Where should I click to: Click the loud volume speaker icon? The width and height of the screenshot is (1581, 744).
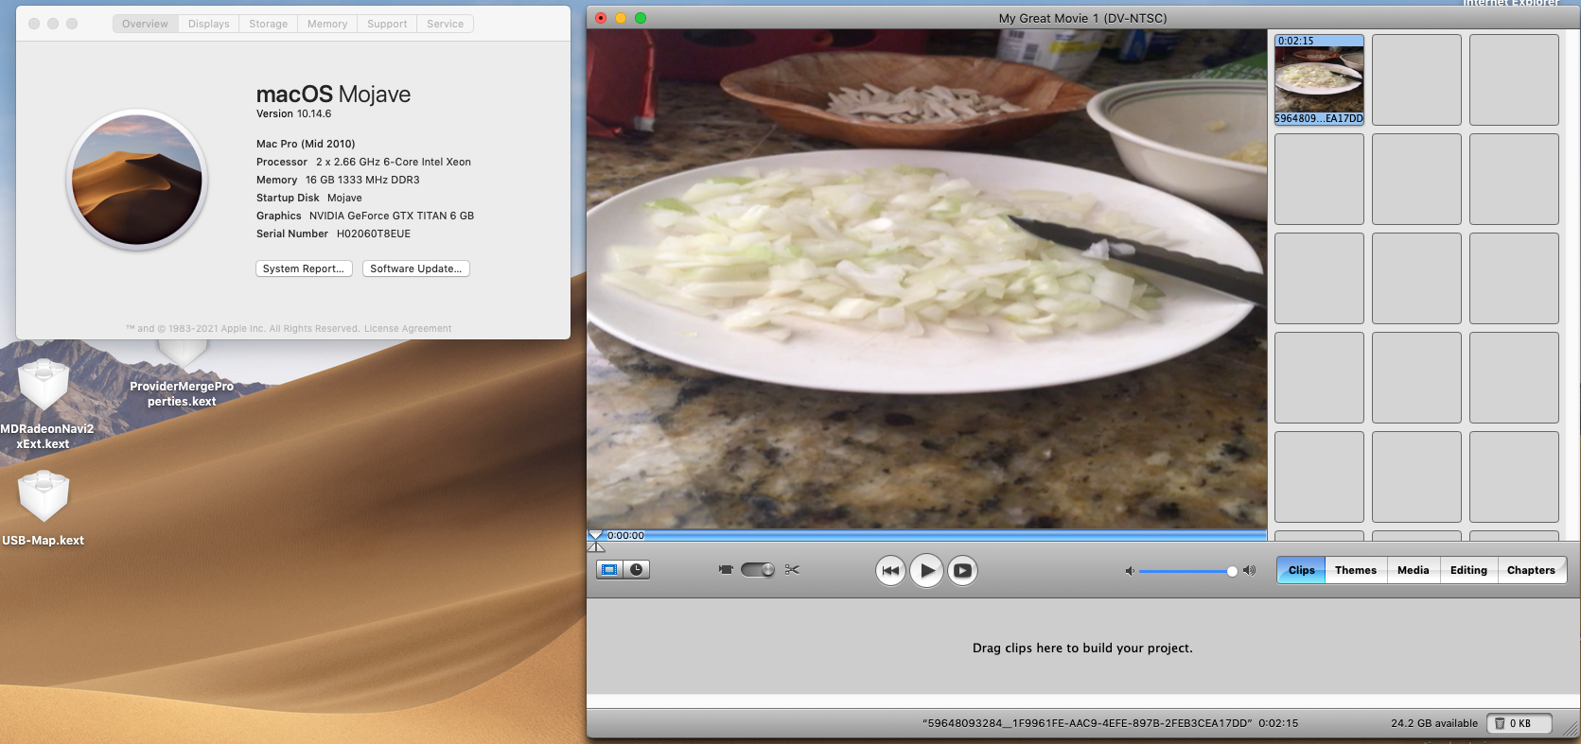(1249, 570)
